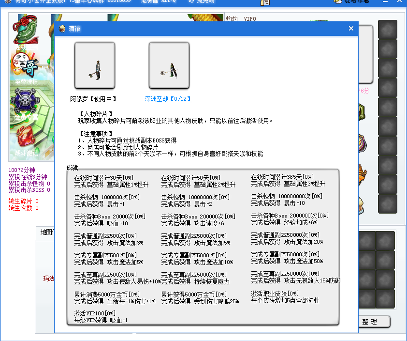The image size is (407, 341).
Task: Close the 酒馆 dialog window
Action: click(x=351, y=29)
